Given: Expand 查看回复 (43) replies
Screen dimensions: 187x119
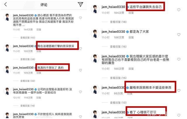Looking at the screenshot, I should pos(28,38).
